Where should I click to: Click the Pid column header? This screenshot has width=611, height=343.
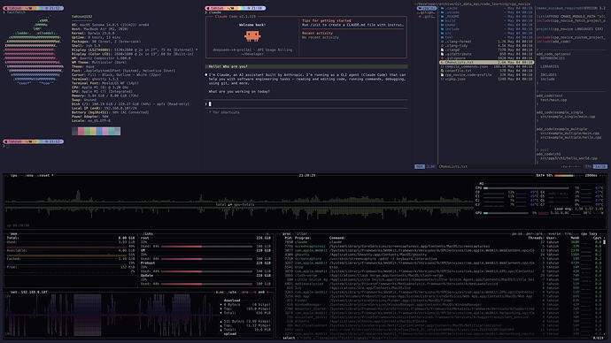[x=289, y=238]
